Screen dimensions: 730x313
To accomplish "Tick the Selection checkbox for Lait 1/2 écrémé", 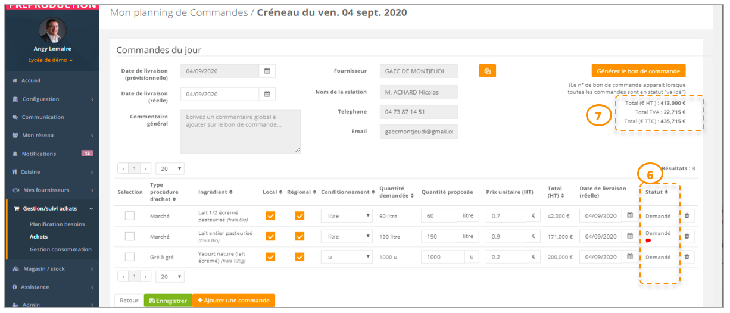I will point(130,216).
